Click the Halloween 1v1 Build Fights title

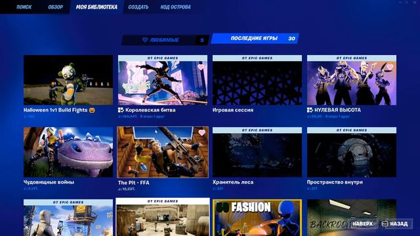[55, 110]
